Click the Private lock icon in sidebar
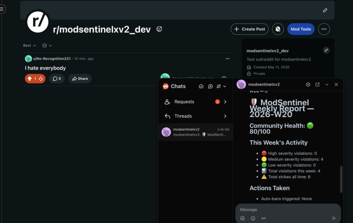 (249, 74)
